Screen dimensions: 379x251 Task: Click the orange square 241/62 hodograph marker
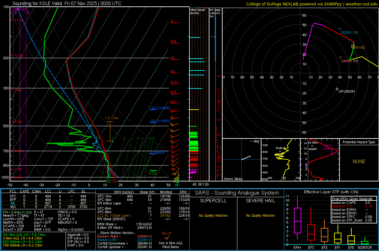click(x=353, y=46)
